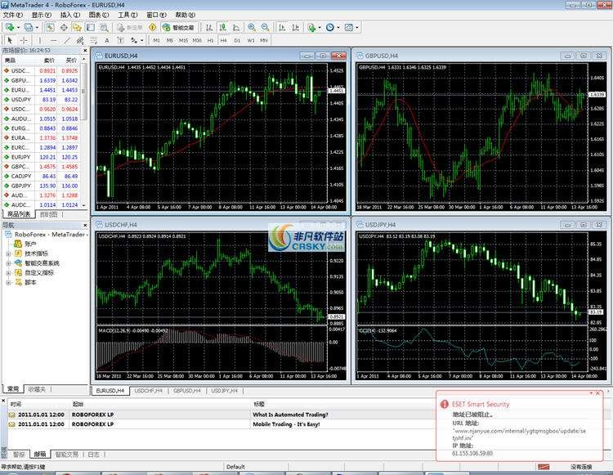613x475 pixels.
Task: Click the Profiles toolbar icon
Action: 28,27
